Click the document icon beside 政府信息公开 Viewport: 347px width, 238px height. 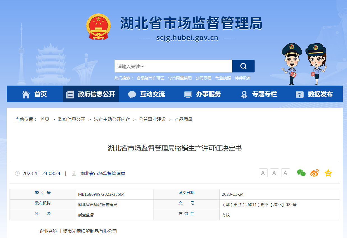(70, 94)
